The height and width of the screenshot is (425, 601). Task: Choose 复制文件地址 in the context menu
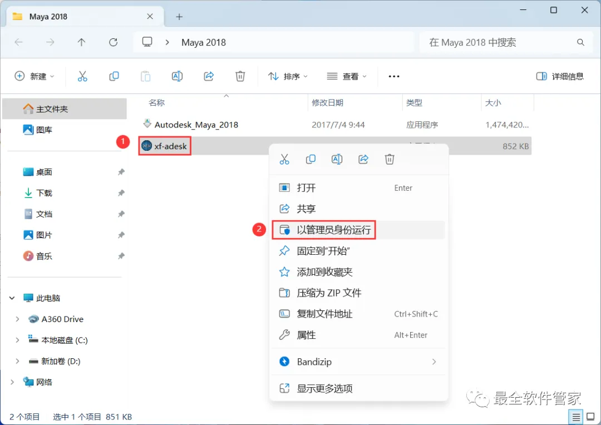358,314
